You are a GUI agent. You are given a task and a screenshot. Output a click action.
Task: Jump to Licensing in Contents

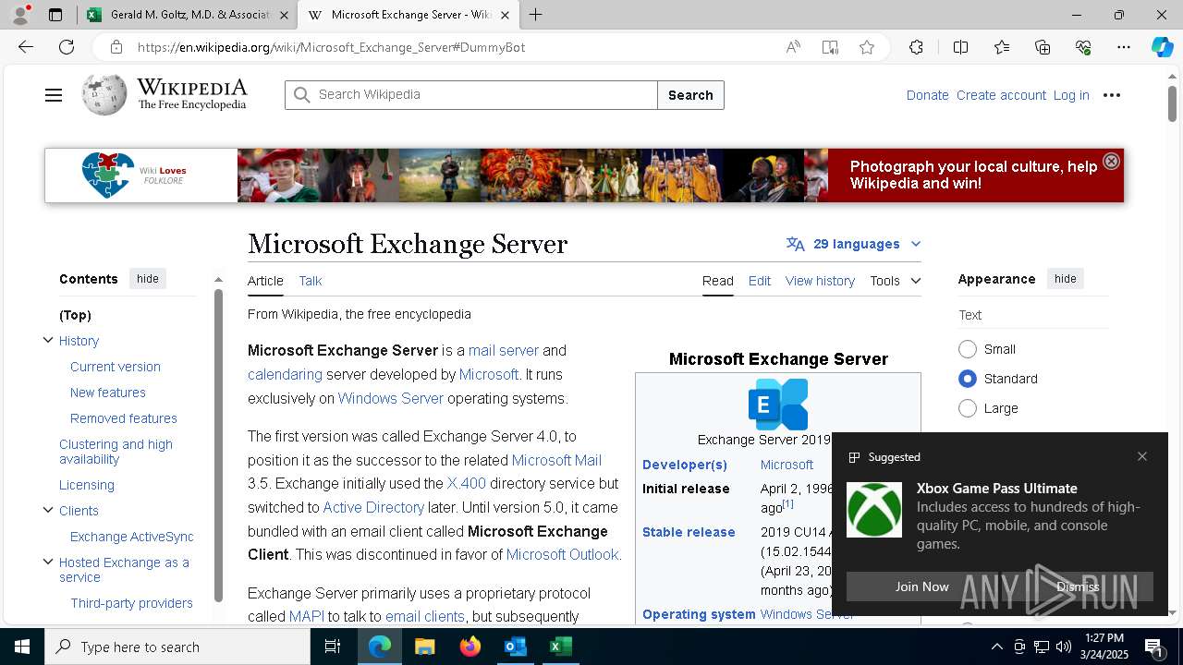pos(87,485)
